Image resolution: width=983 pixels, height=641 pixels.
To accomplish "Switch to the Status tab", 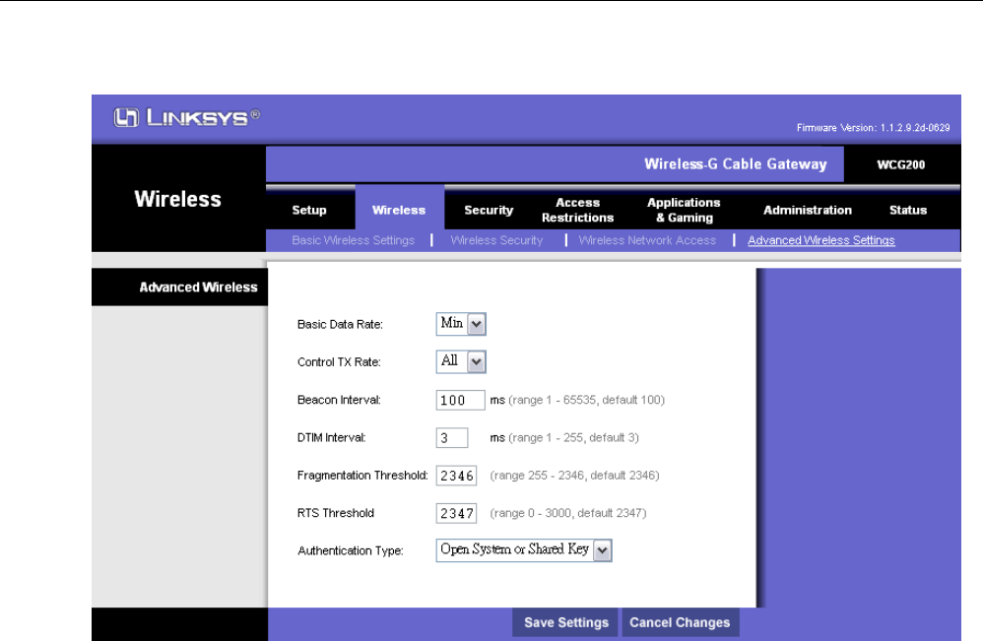I will (908, 210).
